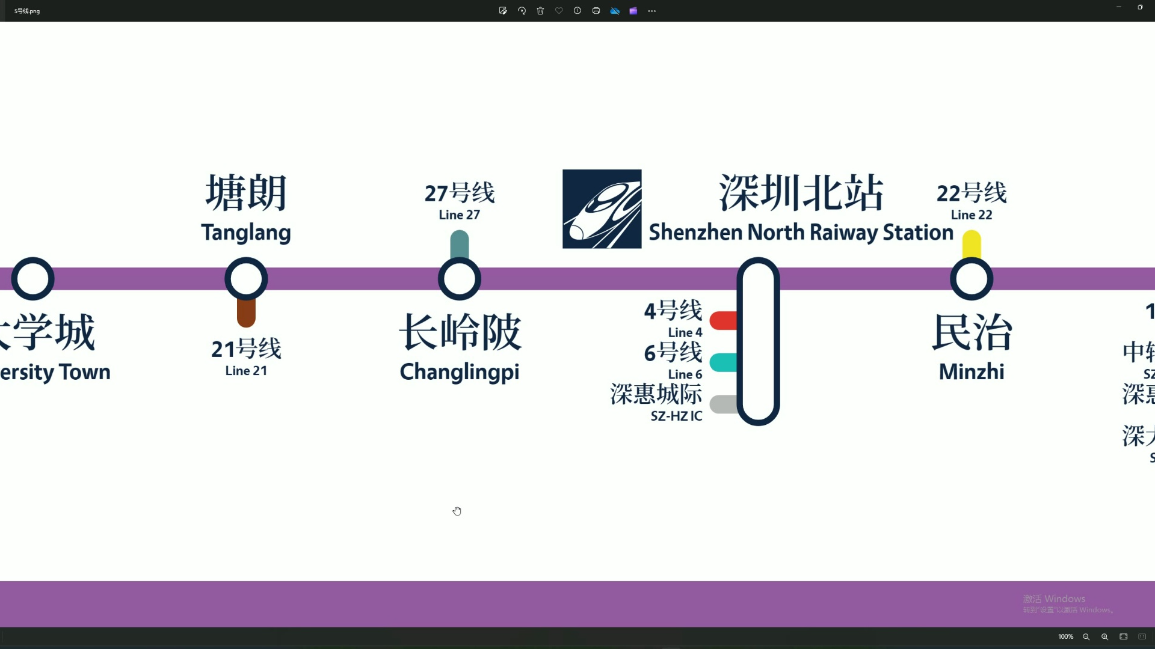The height and width of the screenshot is (649, 1155).
Task: Delete the image using the trash icon
Action: pos(540,11)
